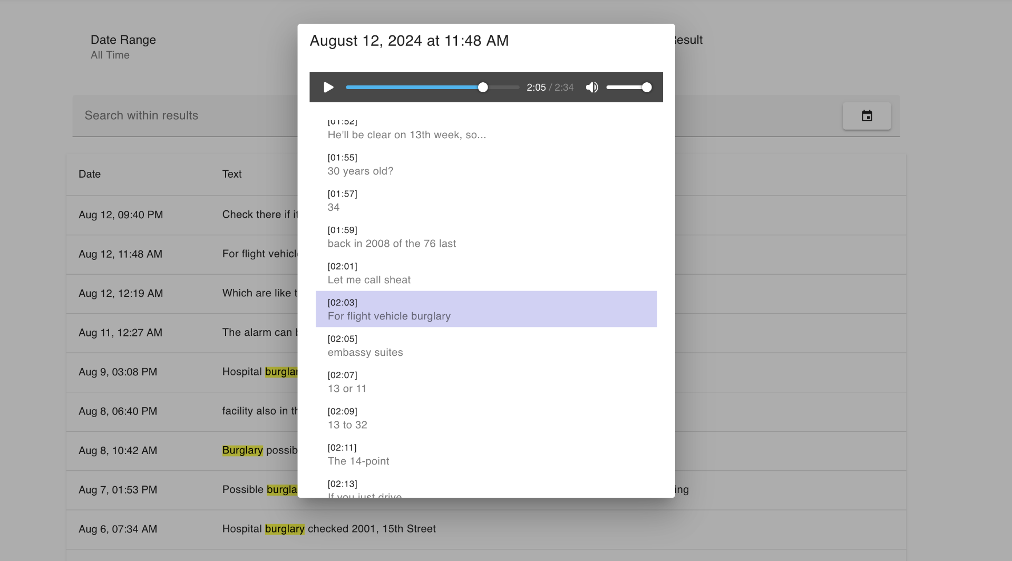Open the Aug 9, 03:08 PM row
Image resolution: width=1012 pixels, height=561 pixels.
(118, 372)
